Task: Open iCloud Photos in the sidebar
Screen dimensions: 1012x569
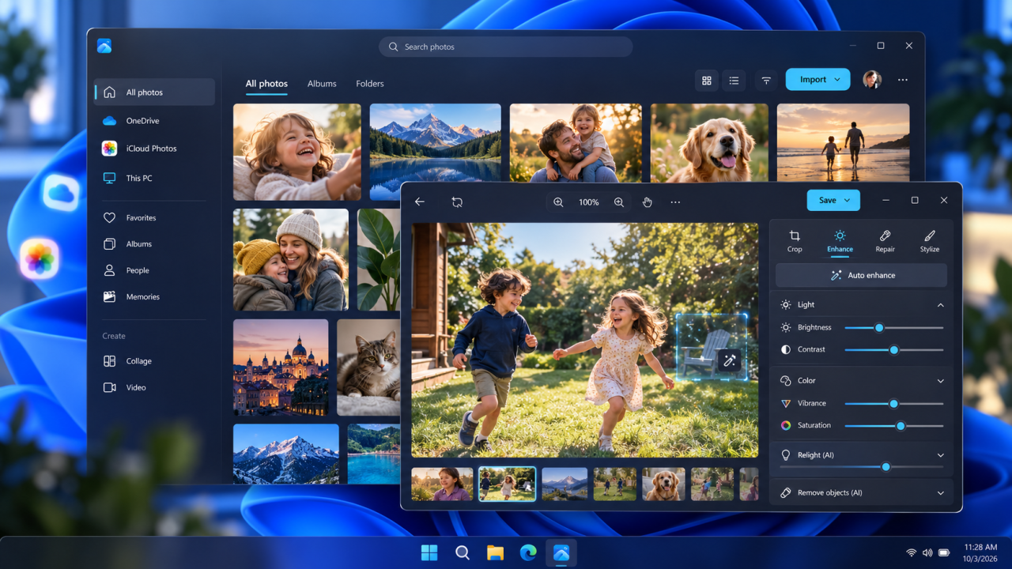Action: tap(155, 149)
